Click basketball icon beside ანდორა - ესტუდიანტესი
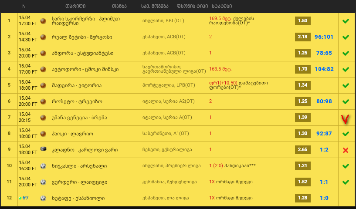 pyautogui.click(x=43, y=53)
